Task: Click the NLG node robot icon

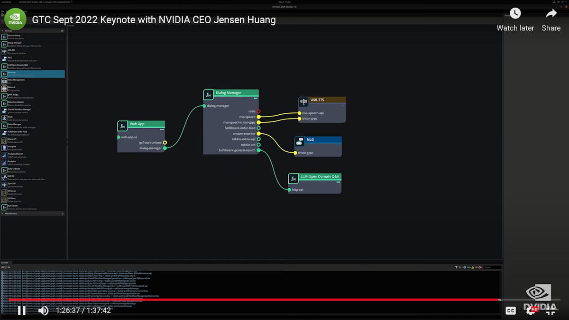Action: coord(300,142)
